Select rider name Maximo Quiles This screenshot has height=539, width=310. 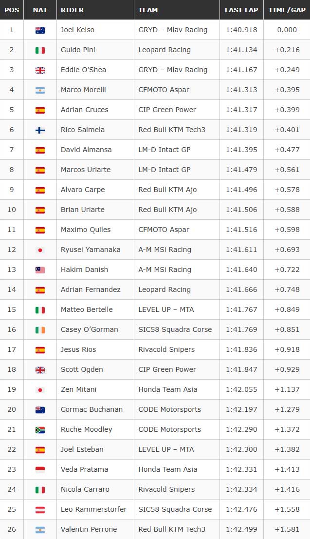[86, 230]
